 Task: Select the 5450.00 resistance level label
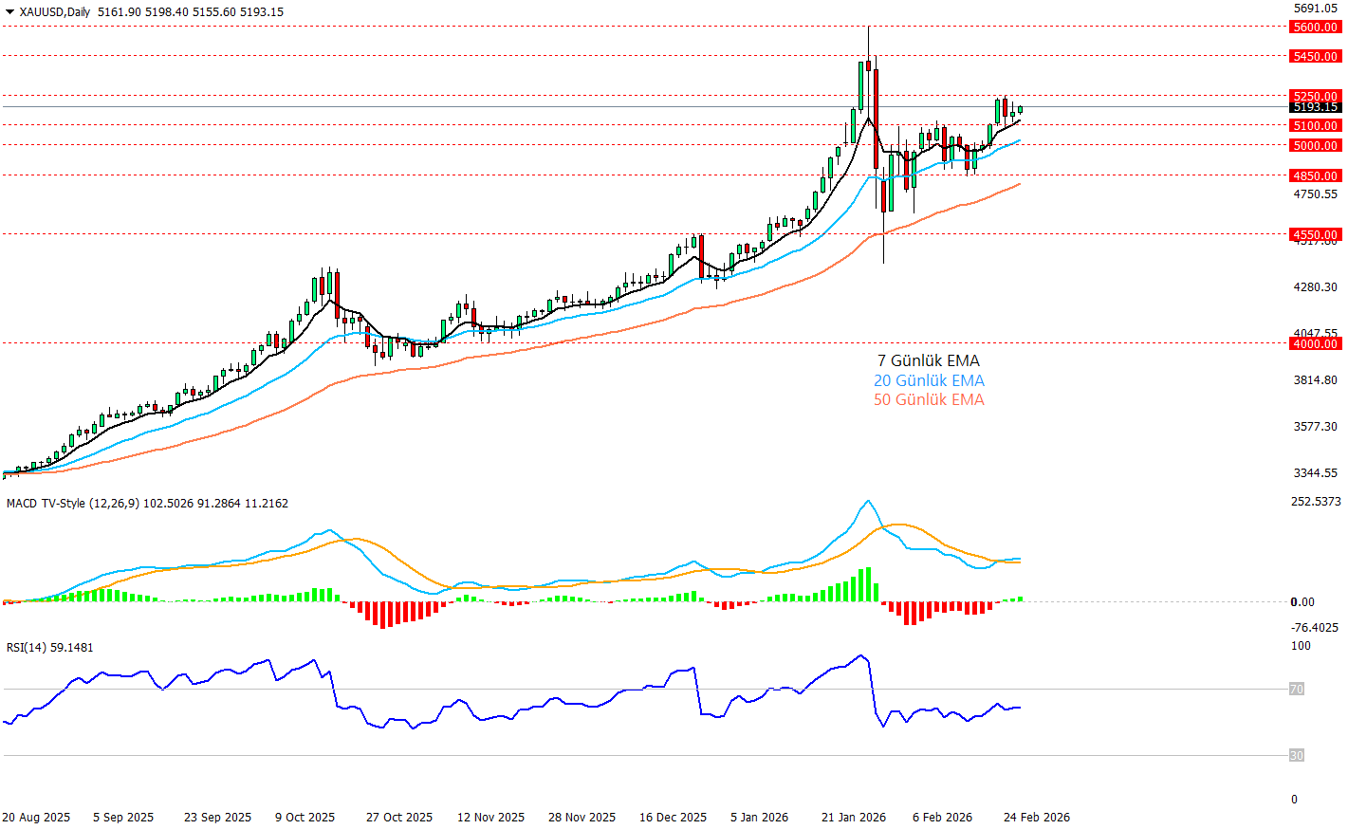coord(1315,57)
